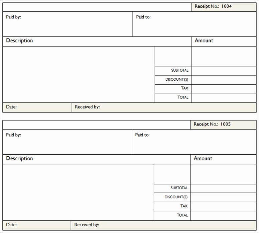Image resolution: width=259 pixels, height=233 pixels.
Task: Click the Receipt No. 1005 field
Action: pos(223,125)
